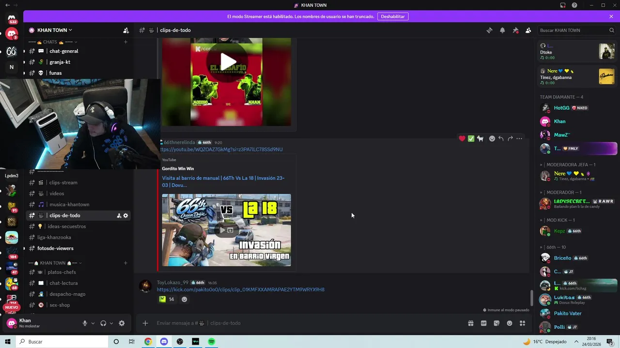Open threads icon in channel header
This screenshot has height=348, width=620.
489,30
